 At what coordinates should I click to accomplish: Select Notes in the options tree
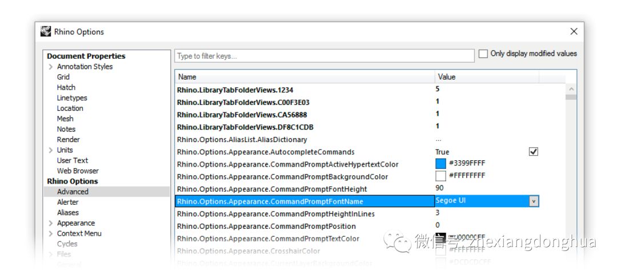(x=66, y=129)
